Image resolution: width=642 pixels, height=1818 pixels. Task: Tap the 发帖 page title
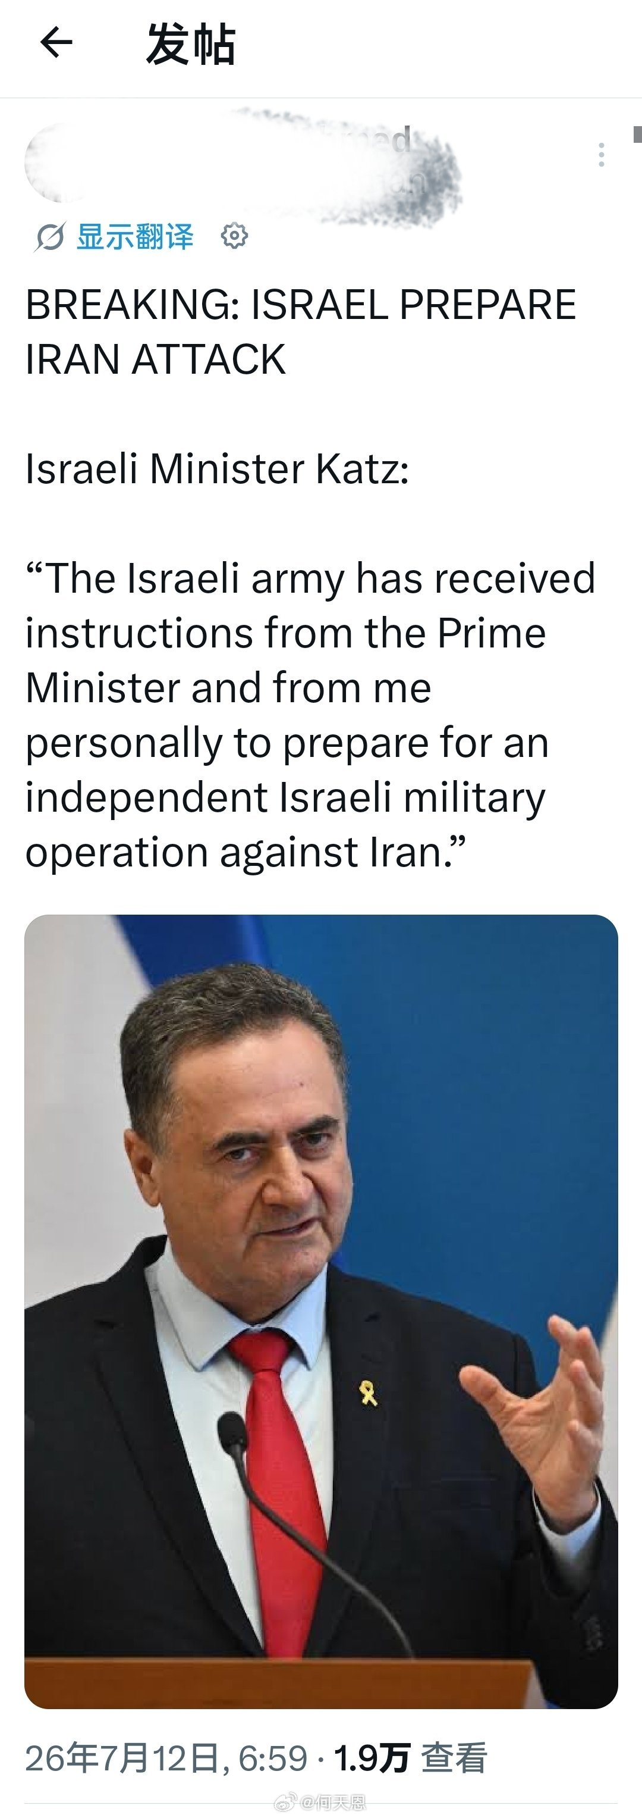point(190,44)
